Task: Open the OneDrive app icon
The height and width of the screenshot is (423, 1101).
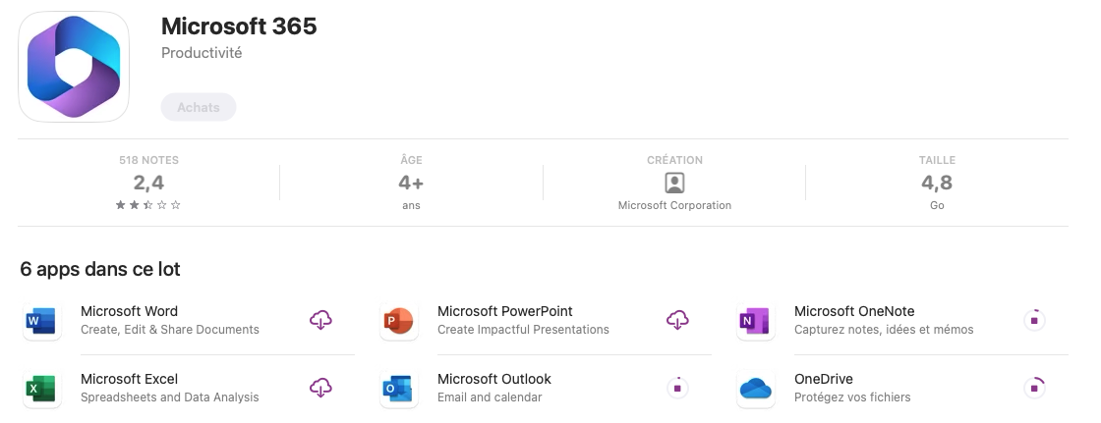Action: pos(756,389)
